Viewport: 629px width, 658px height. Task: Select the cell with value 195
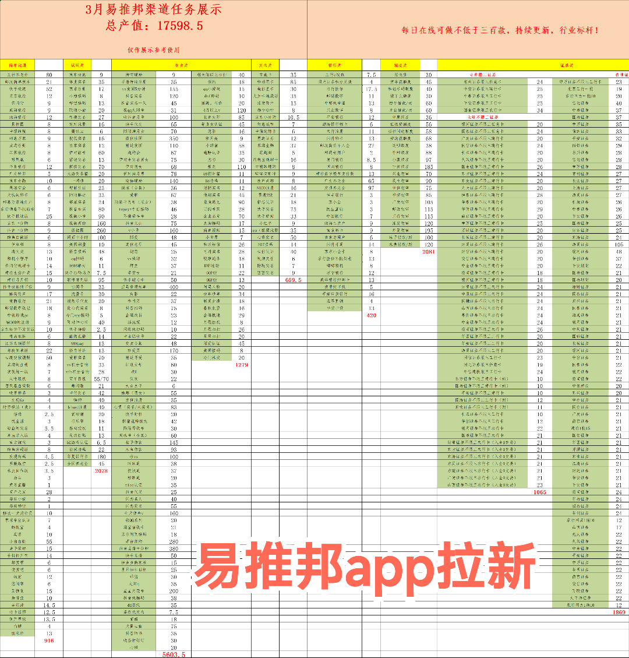[429, 230]
